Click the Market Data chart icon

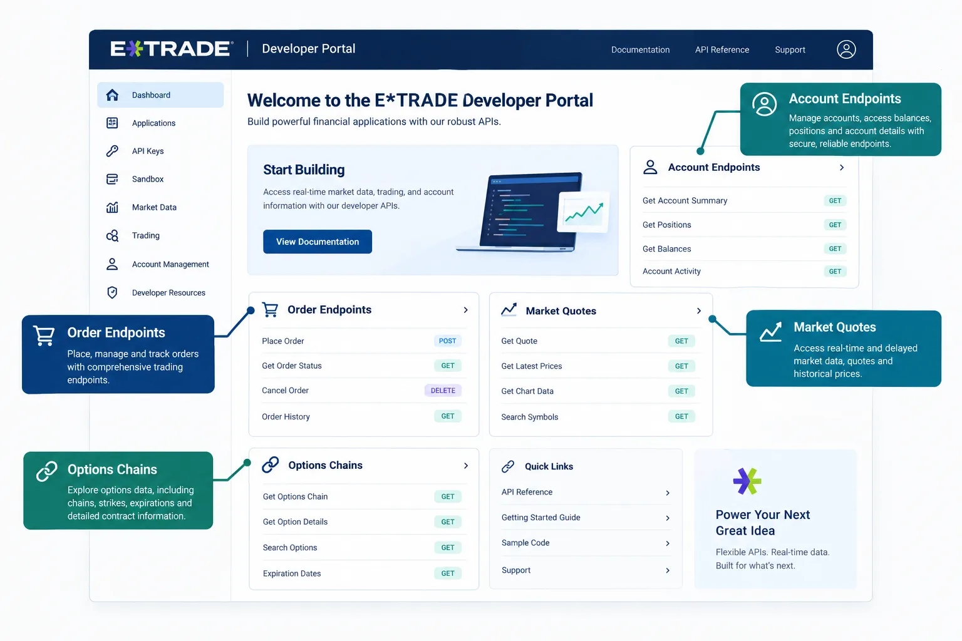pos(112,207)
